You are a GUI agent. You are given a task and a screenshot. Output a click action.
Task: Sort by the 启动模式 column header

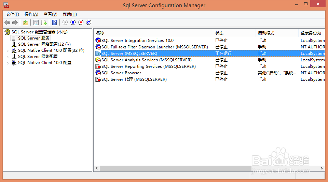(277, 33)
